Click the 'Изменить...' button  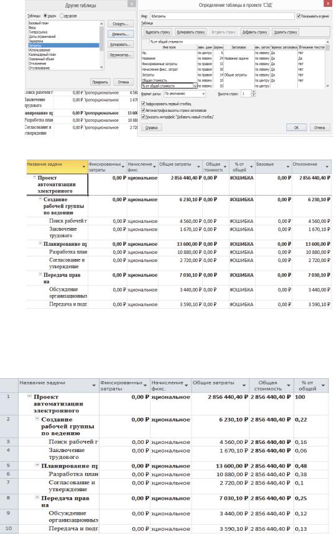(x=121, y=34)
